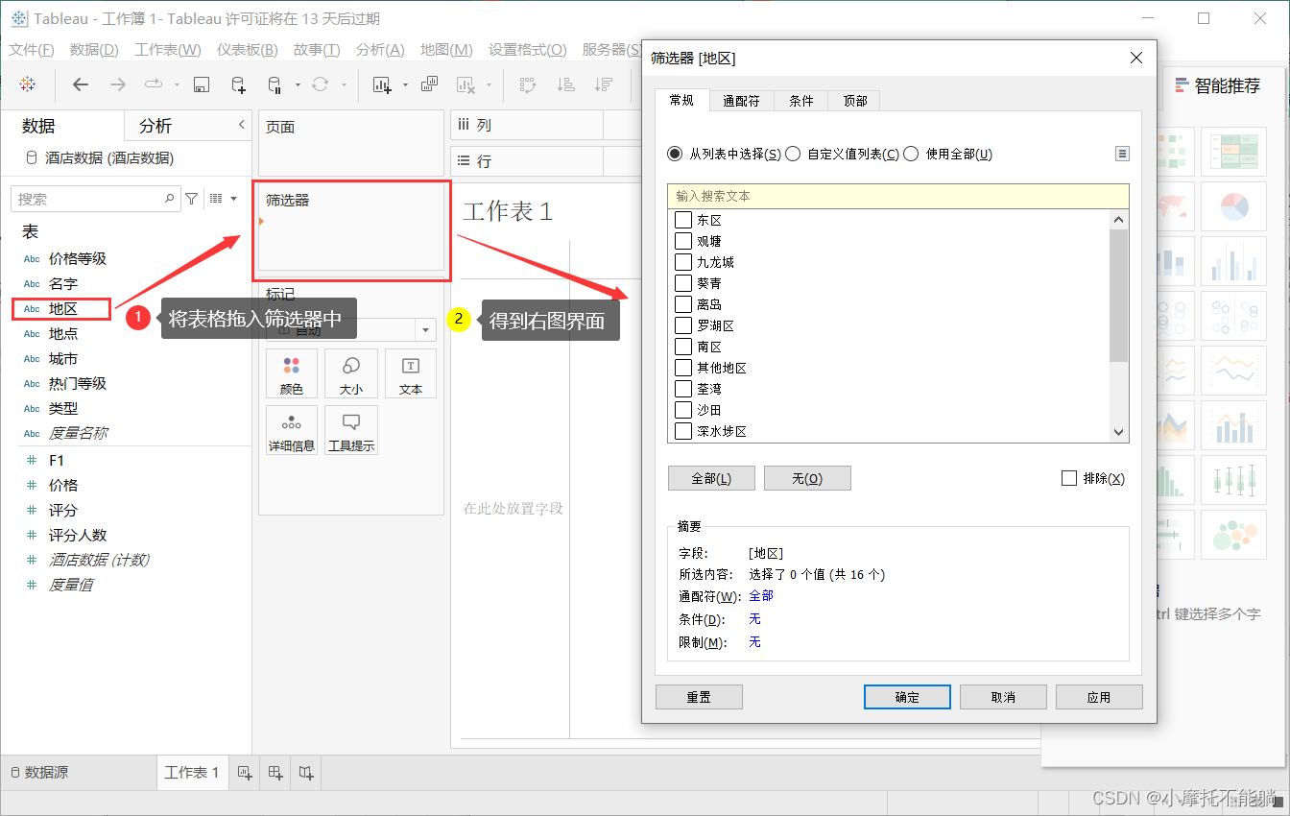Viewport: 1290px width, 816px height.
Task: Open the redo replay dropdown arrow in toolbar
Action: (x=177, y=84)
